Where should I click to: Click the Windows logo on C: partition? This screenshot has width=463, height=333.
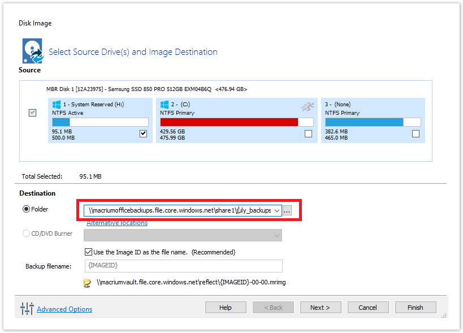164,105
